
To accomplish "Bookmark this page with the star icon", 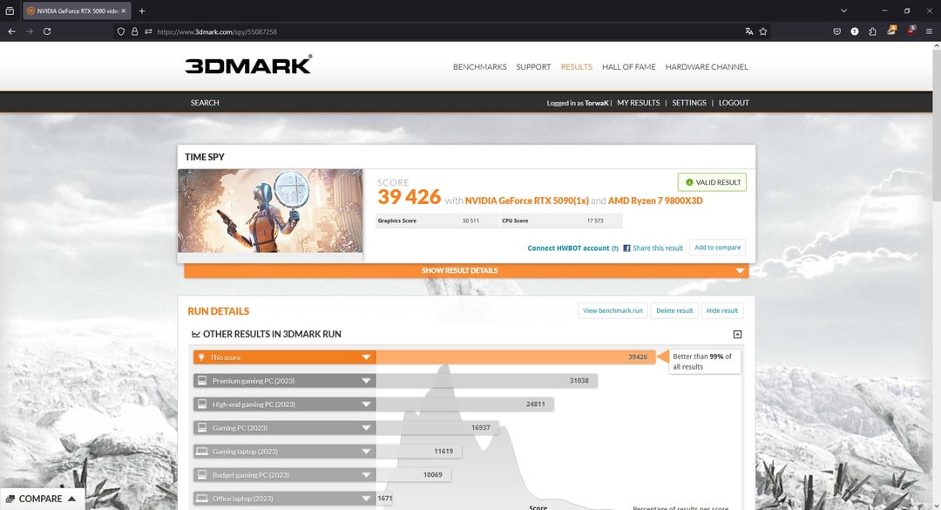I will point(763,31).
